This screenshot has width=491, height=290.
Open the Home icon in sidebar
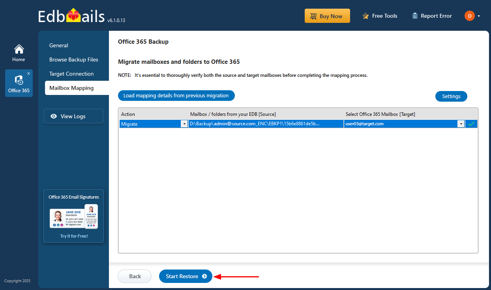pyautogui.click(x=19, y=53)
